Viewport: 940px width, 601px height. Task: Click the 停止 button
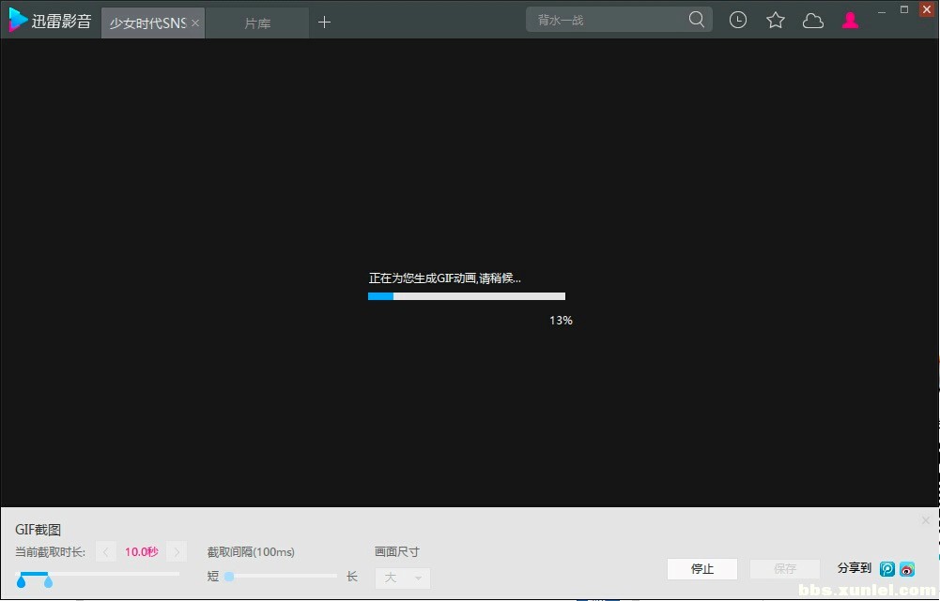tap(702, 569)
